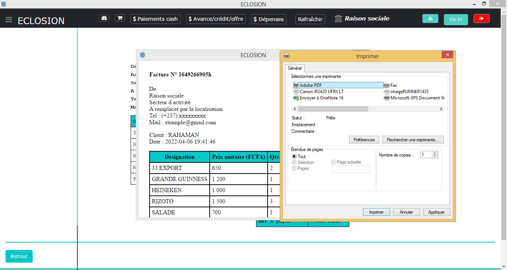The width and height of the screenshot is (507, 270).
Task: Open Paiements cash from the toolbar
Action: [x=155, y=19]
